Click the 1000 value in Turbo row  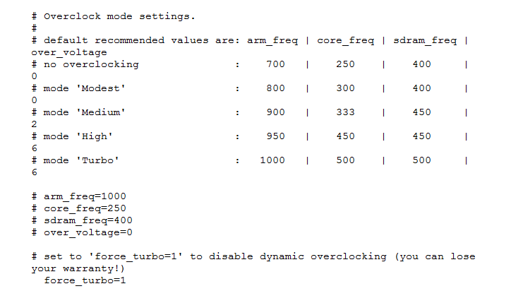[272, 160]
